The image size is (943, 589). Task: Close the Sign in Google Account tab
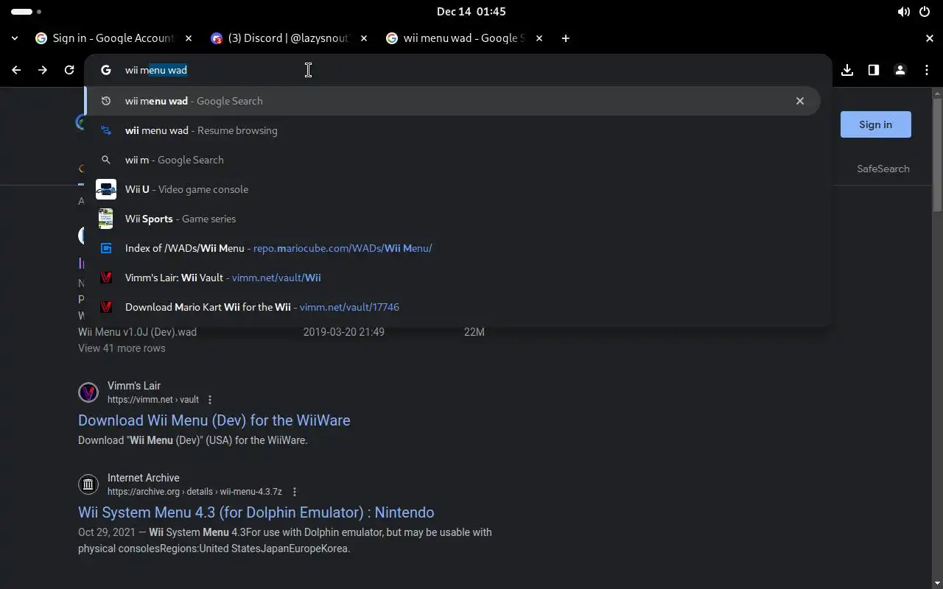(189, 38)
